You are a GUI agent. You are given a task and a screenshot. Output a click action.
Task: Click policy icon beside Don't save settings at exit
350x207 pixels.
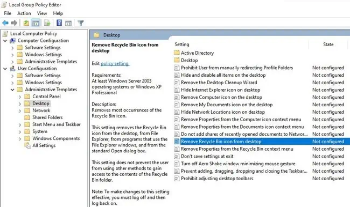[x=177, y=156]
